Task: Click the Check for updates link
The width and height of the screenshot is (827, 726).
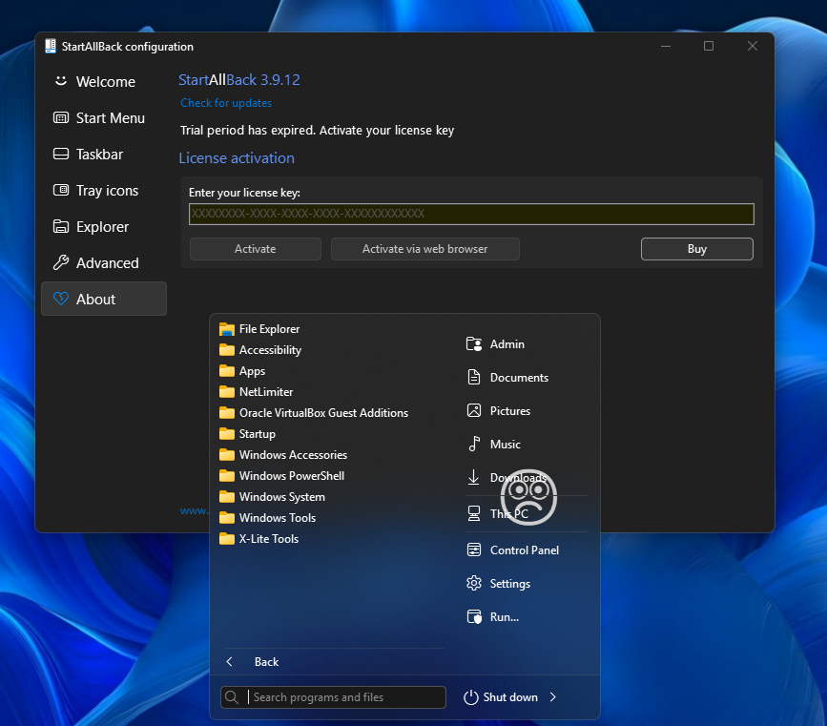Action: (x=226, y=103)
